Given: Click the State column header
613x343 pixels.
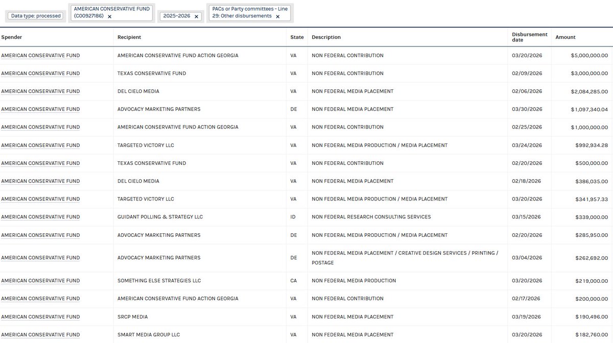Looking at the screenshot, I should pyautogui.click(x=297, y=37).
